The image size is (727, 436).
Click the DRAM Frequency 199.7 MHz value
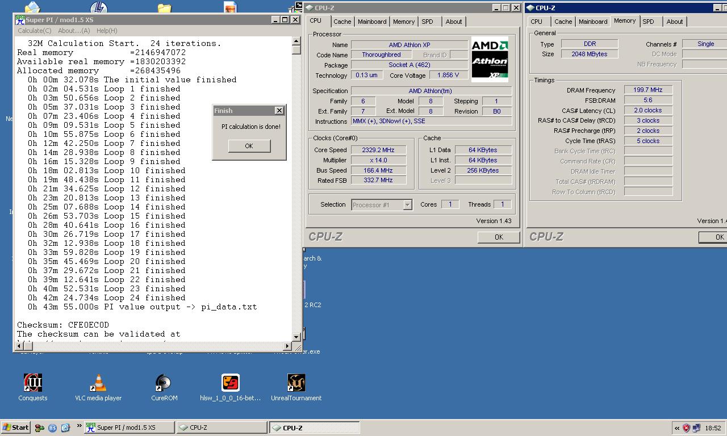point(648,90)
